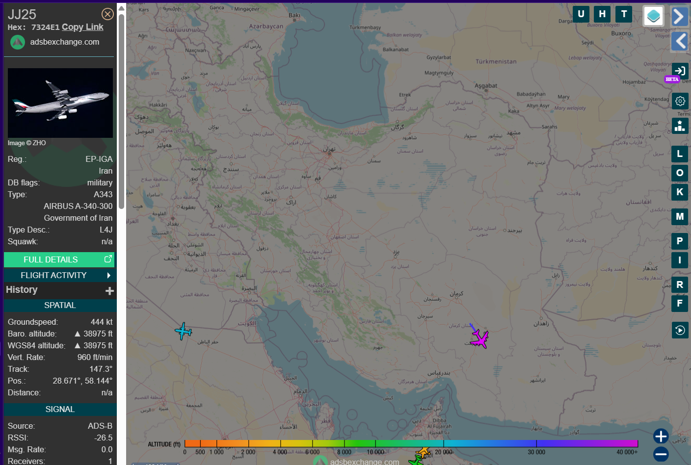Click the Groundspeed value 444 kt
This screenshot has width=691, height=465.
coord(102,322)
